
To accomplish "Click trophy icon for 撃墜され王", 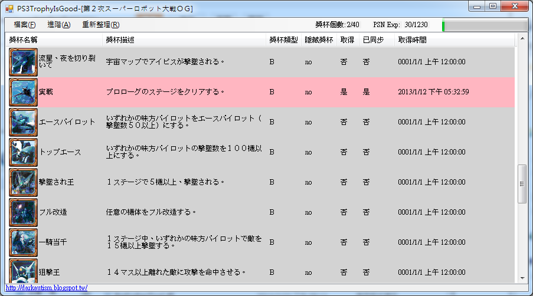I will click(x=23, y=182).
